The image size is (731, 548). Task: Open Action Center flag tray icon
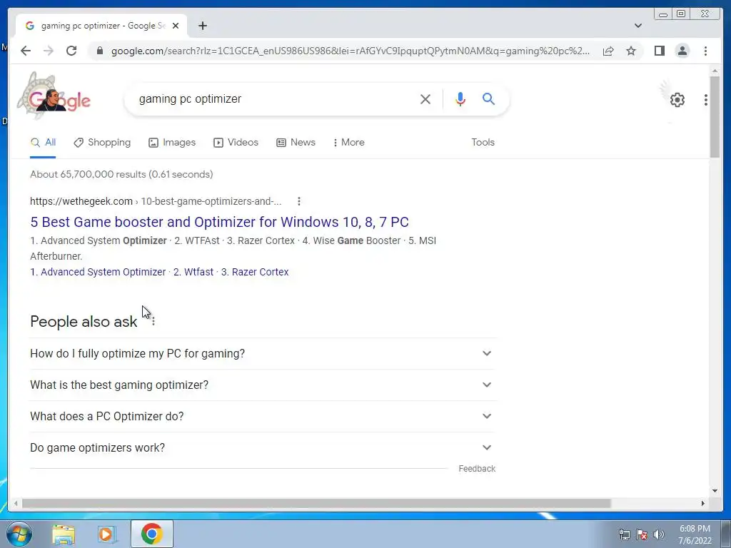click(642, 534)
